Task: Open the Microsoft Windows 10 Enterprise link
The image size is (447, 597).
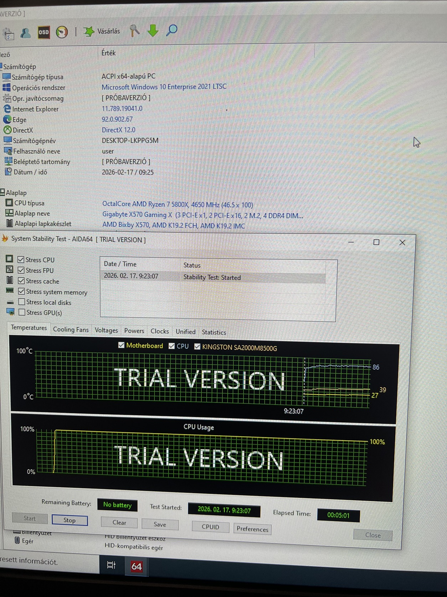Action: pos(164,87)
